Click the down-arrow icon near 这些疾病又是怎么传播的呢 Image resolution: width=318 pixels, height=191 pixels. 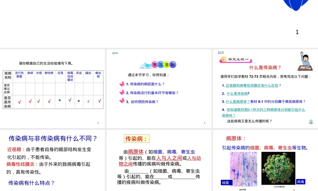(x=311, y=122)
